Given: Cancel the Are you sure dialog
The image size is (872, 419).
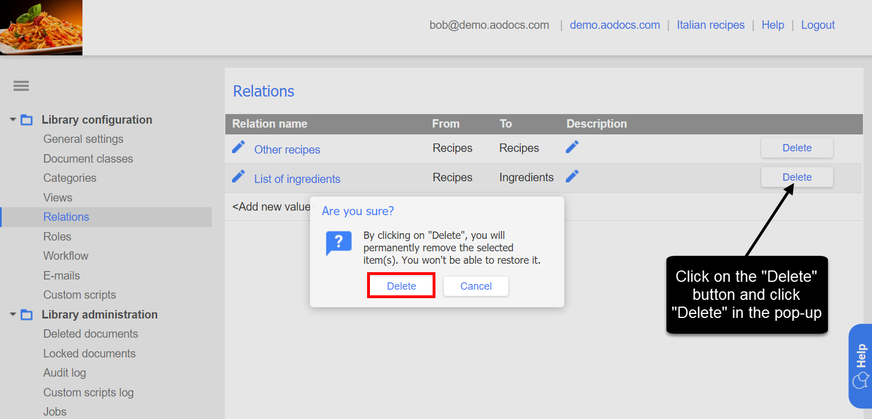Looking at the screenshot, I should click(476, 286).
